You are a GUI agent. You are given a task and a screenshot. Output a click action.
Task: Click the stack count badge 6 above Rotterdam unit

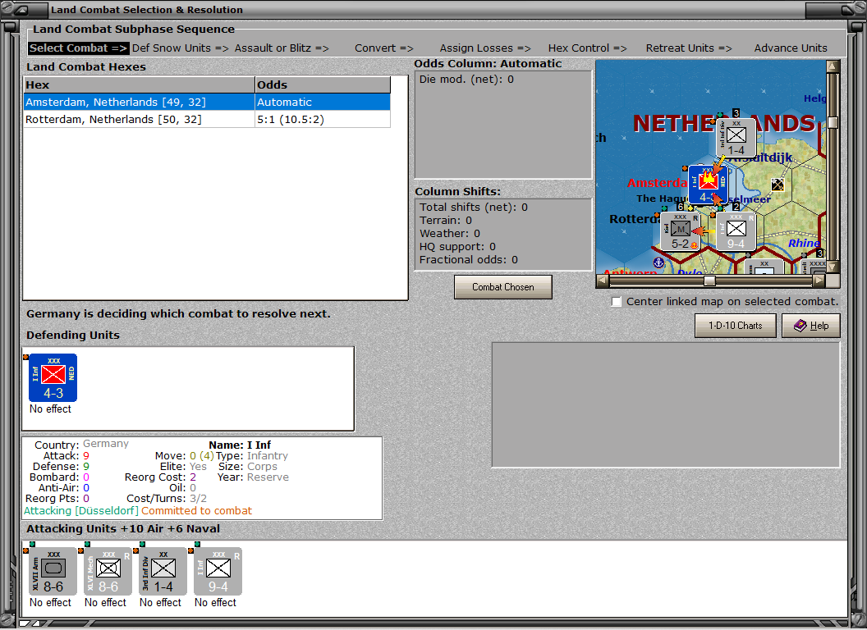click(680, 207)
